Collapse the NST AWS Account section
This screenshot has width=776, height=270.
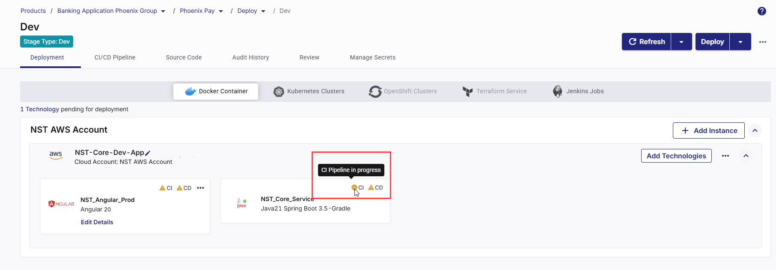coord(755,131)
